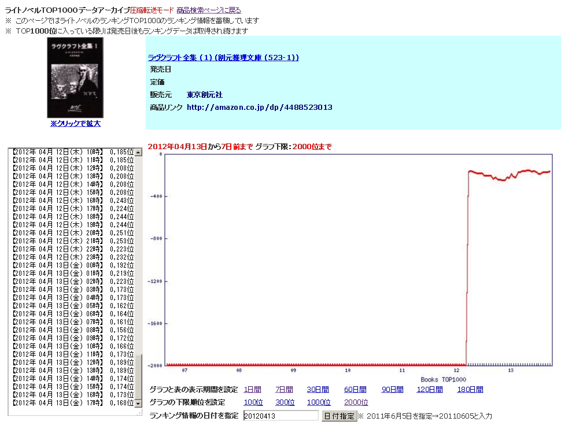Click the ranking date input field
Image resolution: width=561 pixels, height=429 pixels.
tap(280, 416)
